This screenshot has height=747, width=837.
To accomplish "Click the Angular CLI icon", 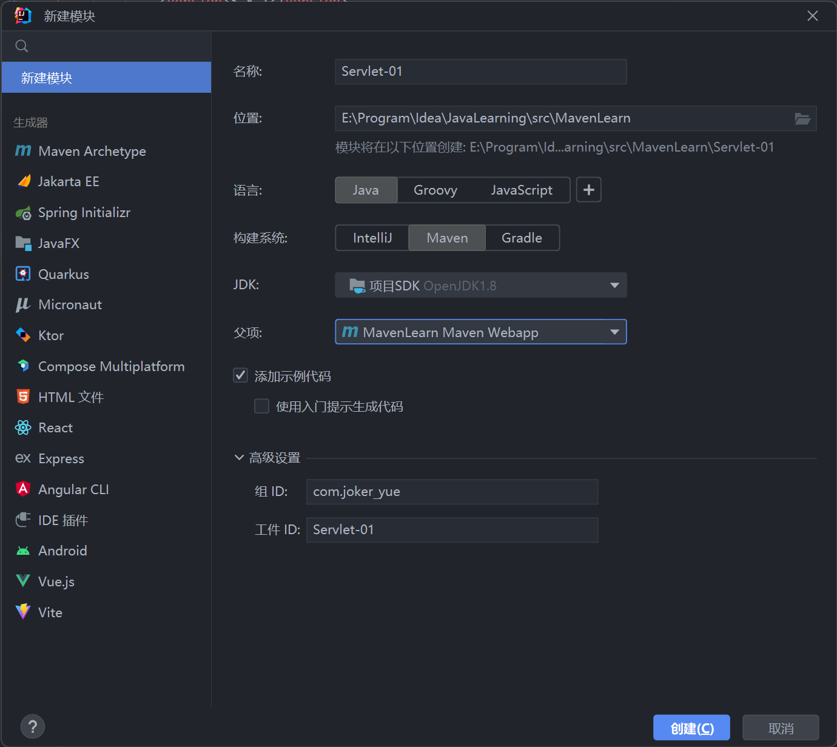I will tap(23, 489).
